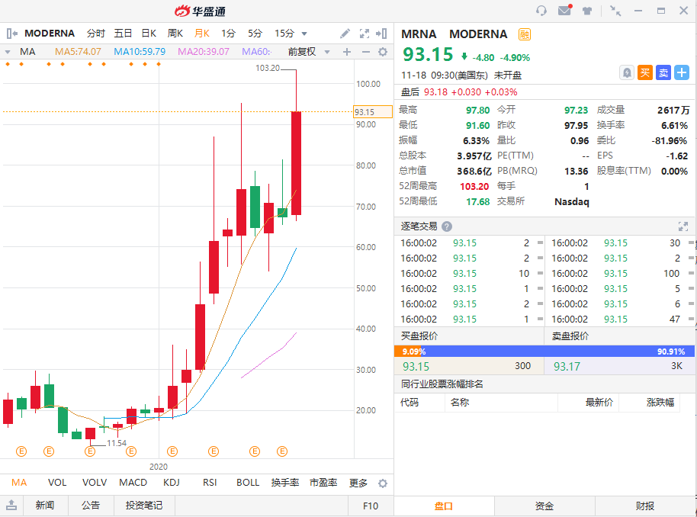Open the messages envelope icon
Image resolution: width=697 pixels, height=517 pixels.
click(x=564, y=11)
